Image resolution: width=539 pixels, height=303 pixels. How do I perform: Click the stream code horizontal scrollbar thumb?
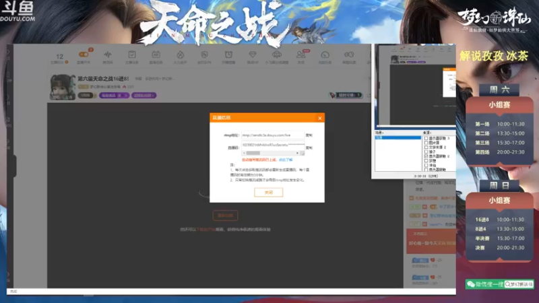pyautogui.click(x=253, y=153)
